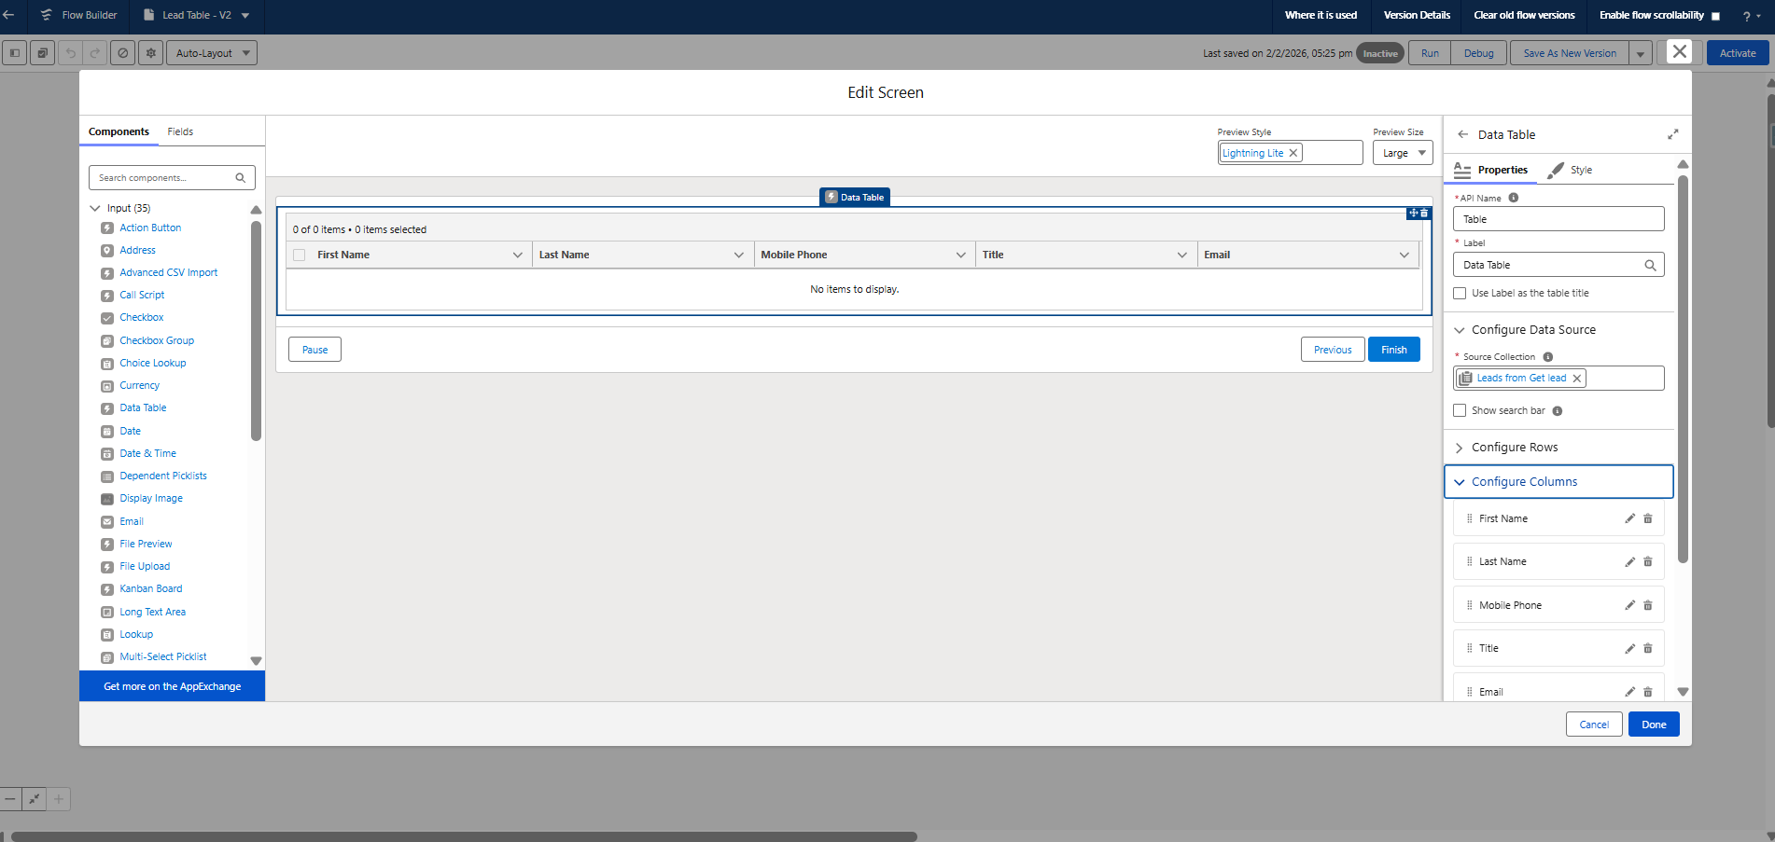
Task: Check the Show search bar option
Action: coord(1460,410)
